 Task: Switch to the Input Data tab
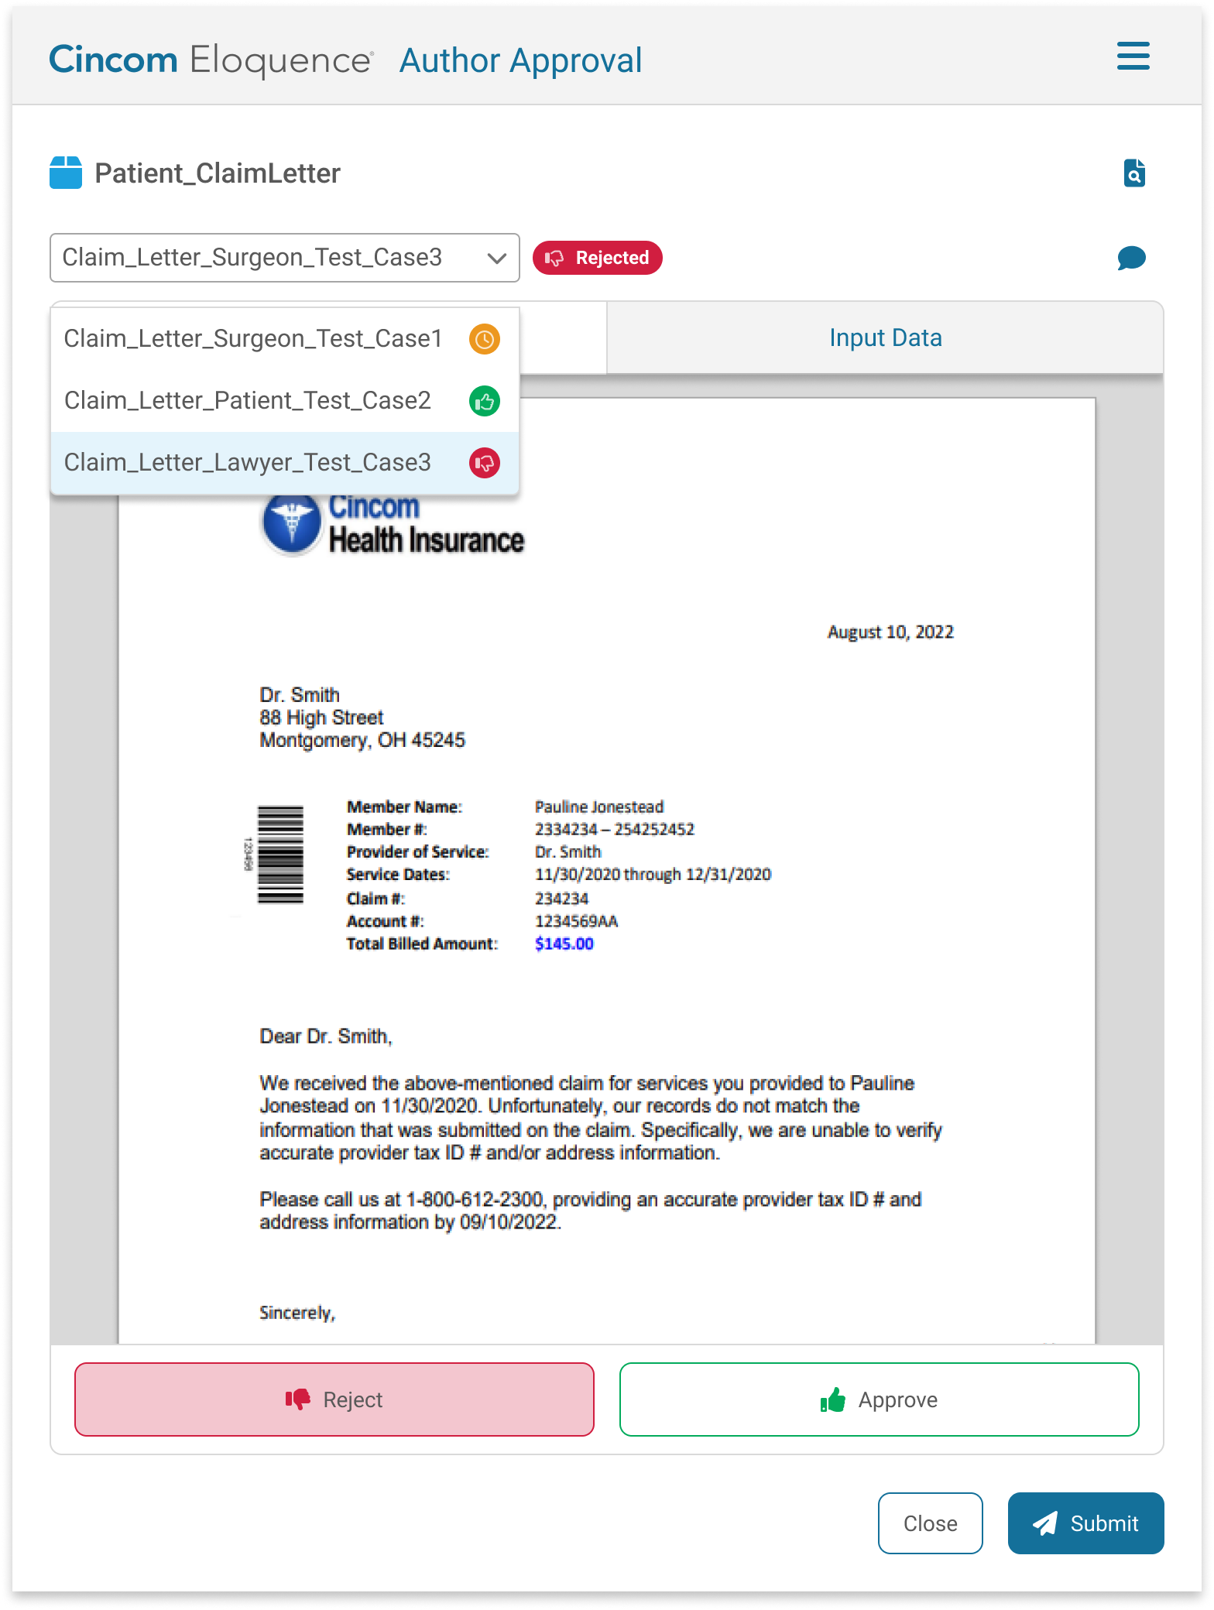pos(885,337)
